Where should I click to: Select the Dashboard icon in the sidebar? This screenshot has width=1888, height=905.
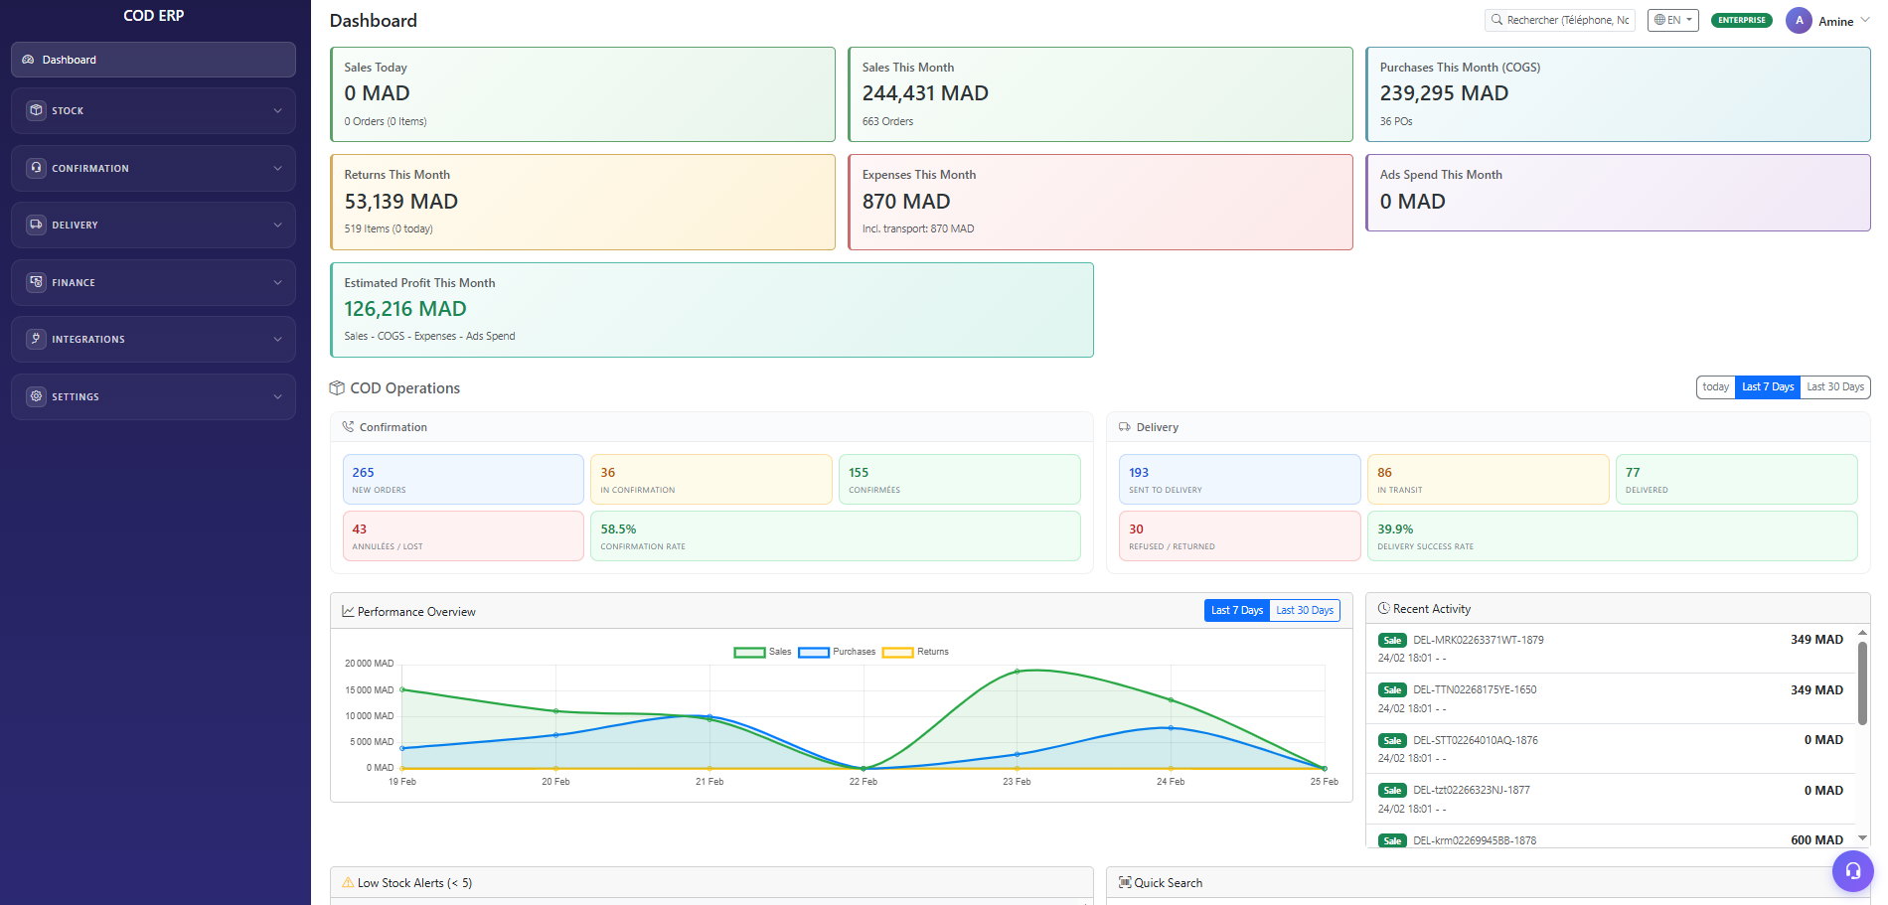28,60
